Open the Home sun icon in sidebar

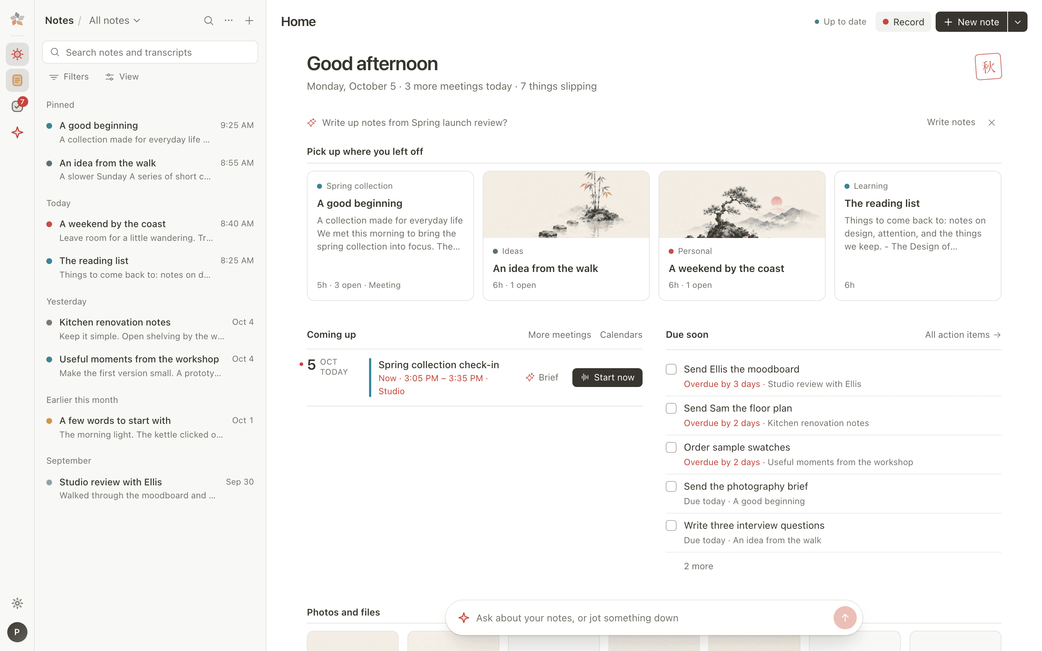[17, 54]
